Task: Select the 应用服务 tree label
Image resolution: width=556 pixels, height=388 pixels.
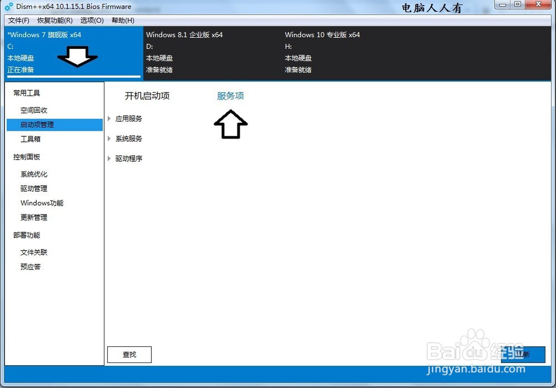Action: click(x=129, y=118)
